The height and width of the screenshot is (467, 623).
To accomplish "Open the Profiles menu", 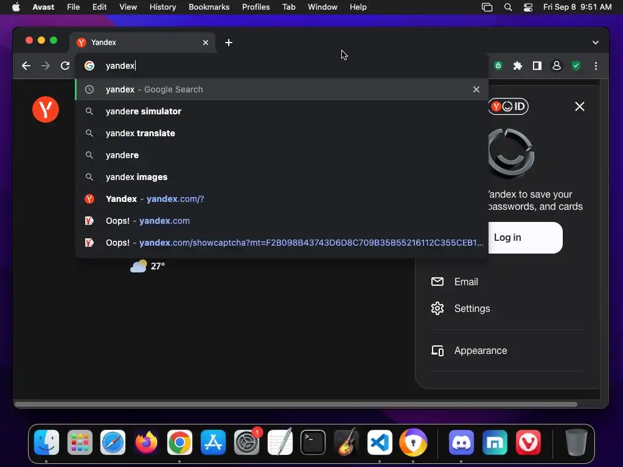I will point(256,7).
